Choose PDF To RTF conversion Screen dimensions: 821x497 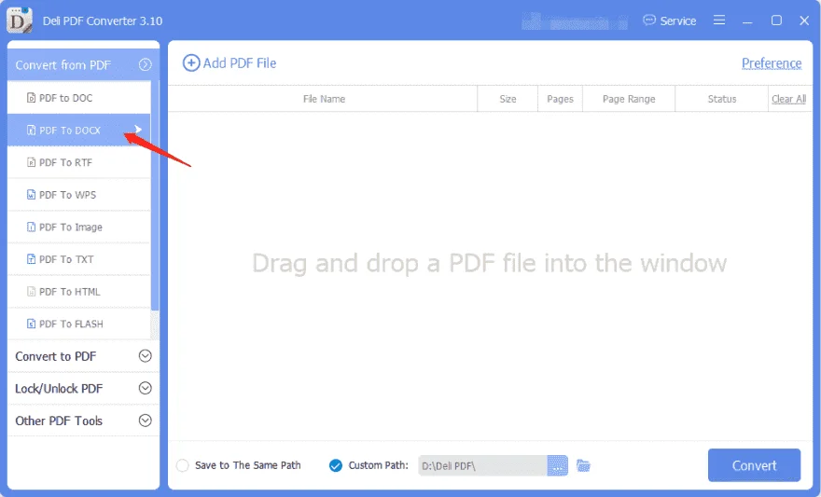click(x=79, y=162)
